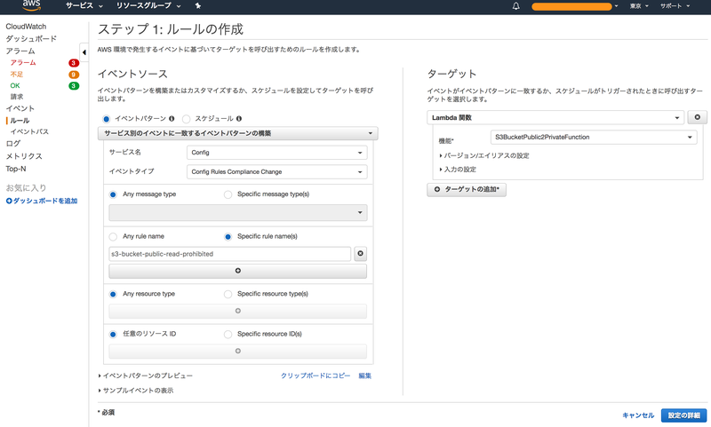
Task: Remove the s3-bucket-public-read-prohibited rule name
Action: [360, 254]
